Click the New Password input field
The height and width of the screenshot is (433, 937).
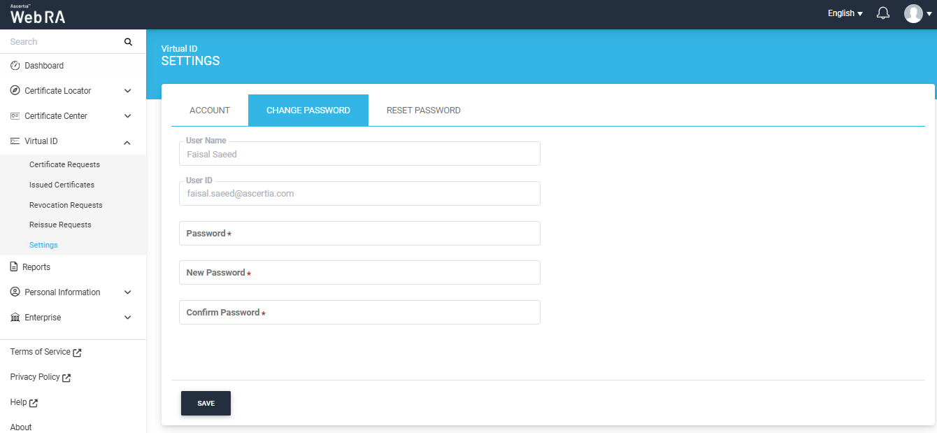click(x=359, y=273)
